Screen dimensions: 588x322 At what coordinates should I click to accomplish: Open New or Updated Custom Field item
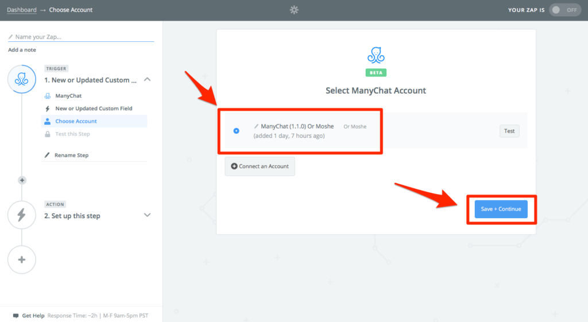(94, 108)
